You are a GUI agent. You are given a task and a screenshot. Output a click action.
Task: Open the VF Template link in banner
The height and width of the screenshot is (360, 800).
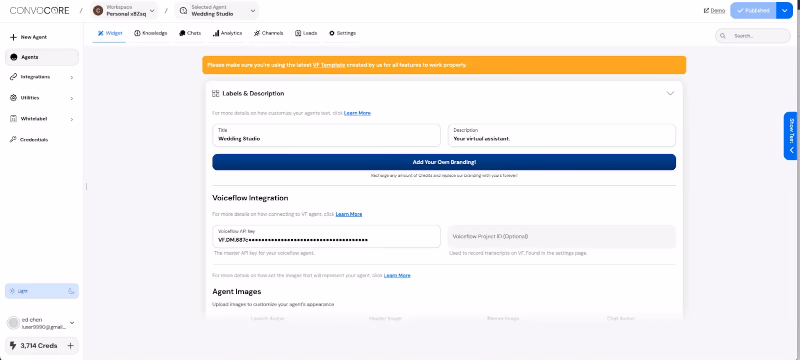point(329,65)
